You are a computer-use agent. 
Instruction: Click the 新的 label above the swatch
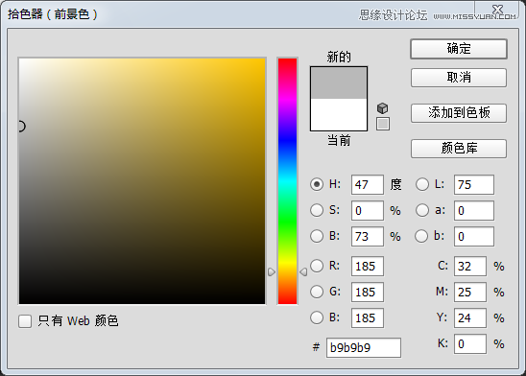(339, 57)
